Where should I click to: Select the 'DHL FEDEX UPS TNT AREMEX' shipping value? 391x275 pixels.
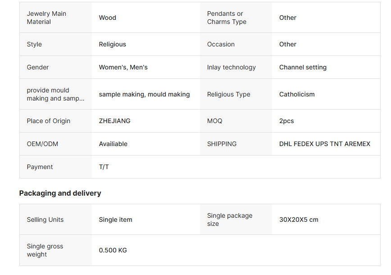(325, 144)
